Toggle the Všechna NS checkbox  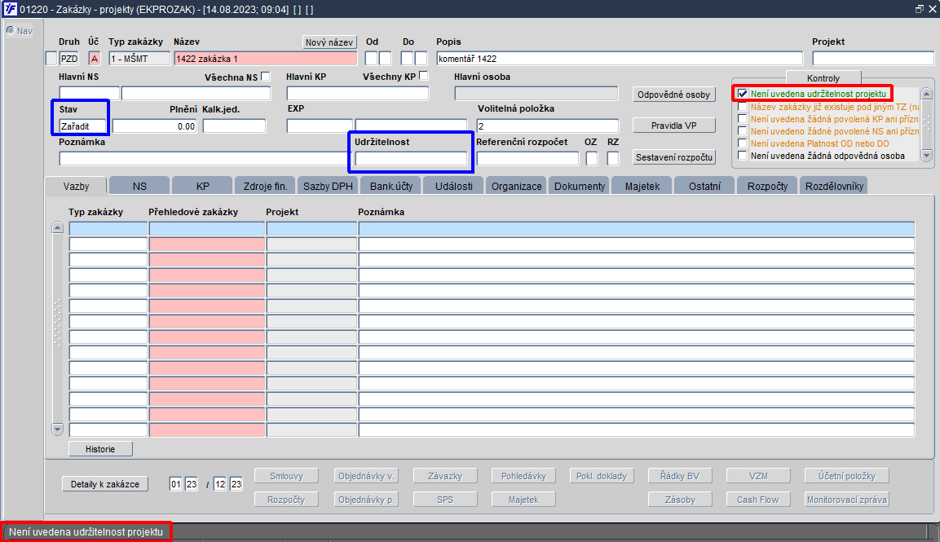point(266,77)
